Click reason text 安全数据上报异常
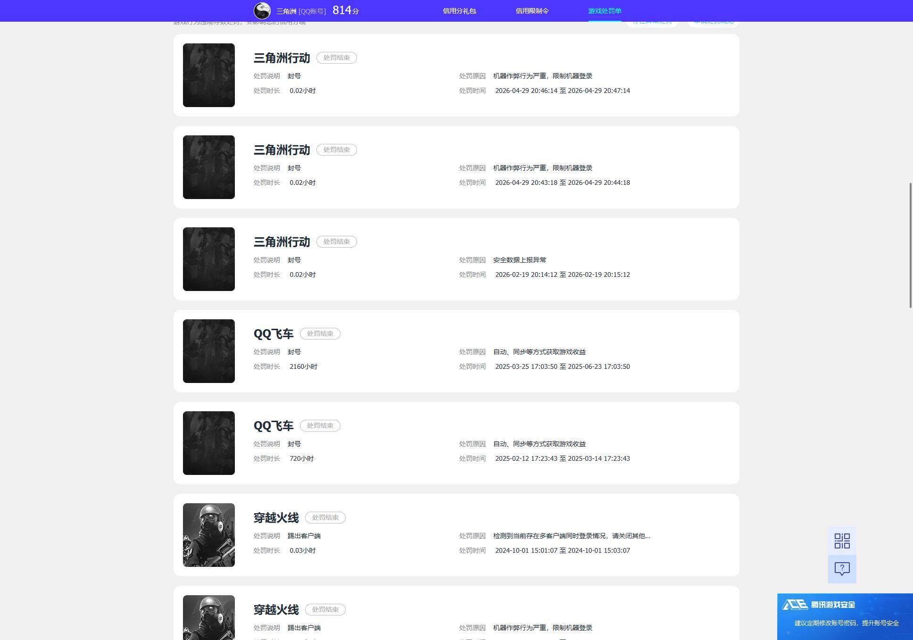This screenshot has width=913, height=640. (x=520, y=260)
